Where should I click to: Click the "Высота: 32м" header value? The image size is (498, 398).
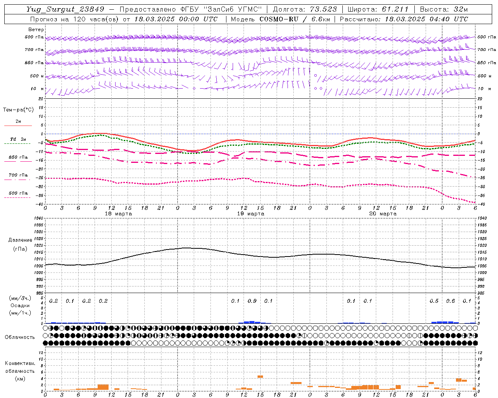coord(444,10)
